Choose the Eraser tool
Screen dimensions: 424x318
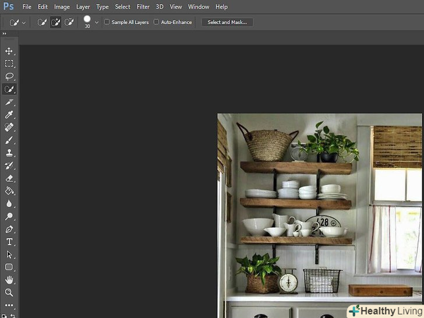tap(9, 178)
